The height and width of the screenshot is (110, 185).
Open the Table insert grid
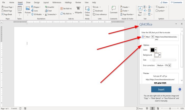(20, 11)
